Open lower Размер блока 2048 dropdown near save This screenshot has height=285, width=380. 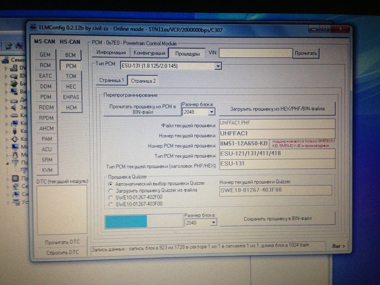tap(213, 222)
